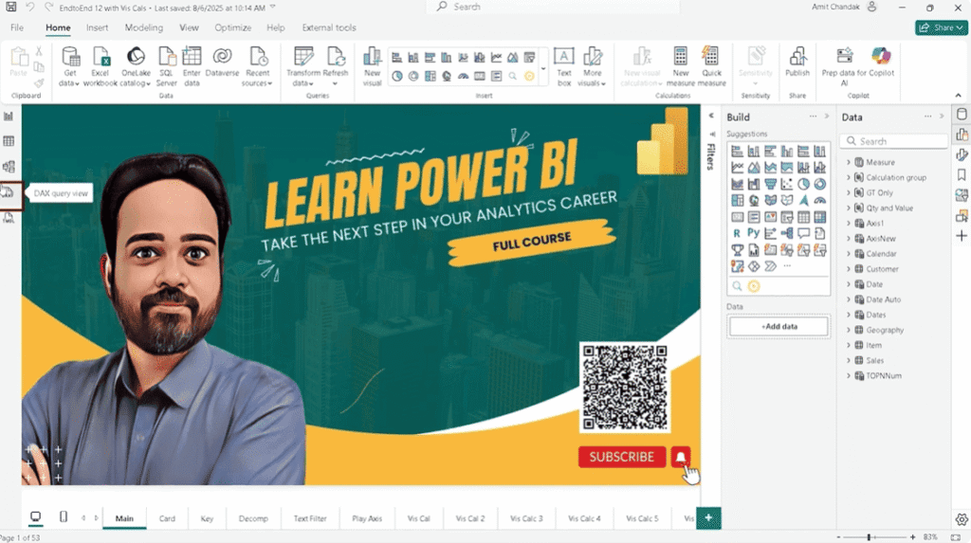Insert a Text box

pyautogui.click(x=563, y=66)
